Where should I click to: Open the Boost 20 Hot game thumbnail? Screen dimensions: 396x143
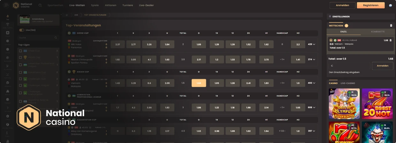tap(377, 104)
